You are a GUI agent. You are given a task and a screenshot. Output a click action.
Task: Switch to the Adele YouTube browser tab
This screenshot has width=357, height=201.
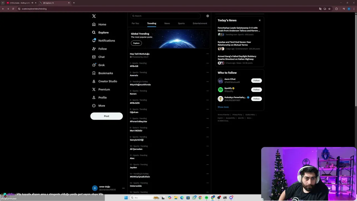pyautogui.click(x=20, y=3)
